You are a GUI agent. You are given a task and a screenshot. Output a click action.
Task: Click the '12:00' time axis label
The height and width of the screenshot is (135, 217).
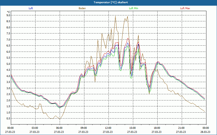coord(108,128)
